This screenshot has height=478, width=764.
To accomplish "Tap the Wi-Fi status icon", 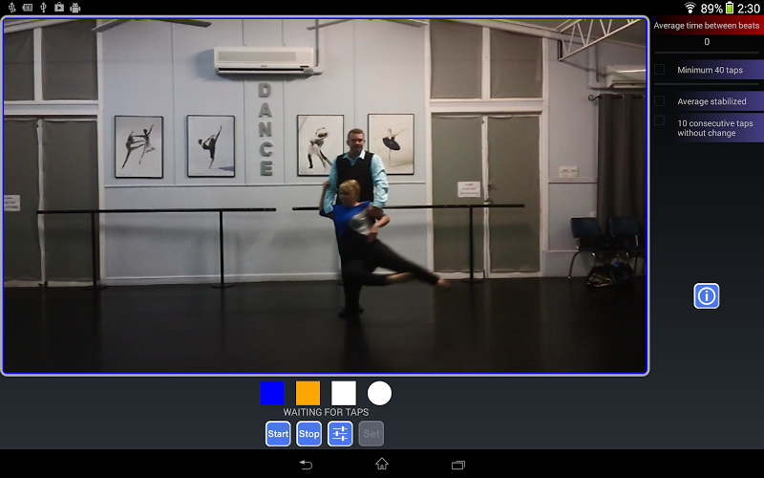I will point(690,8).
